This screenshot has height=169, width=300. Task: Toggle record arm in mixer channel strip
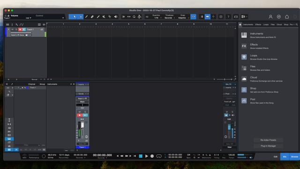80,115
